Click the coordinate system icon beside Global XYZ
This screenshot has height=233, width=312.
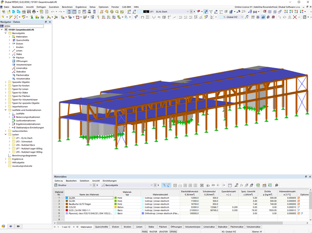247,17
